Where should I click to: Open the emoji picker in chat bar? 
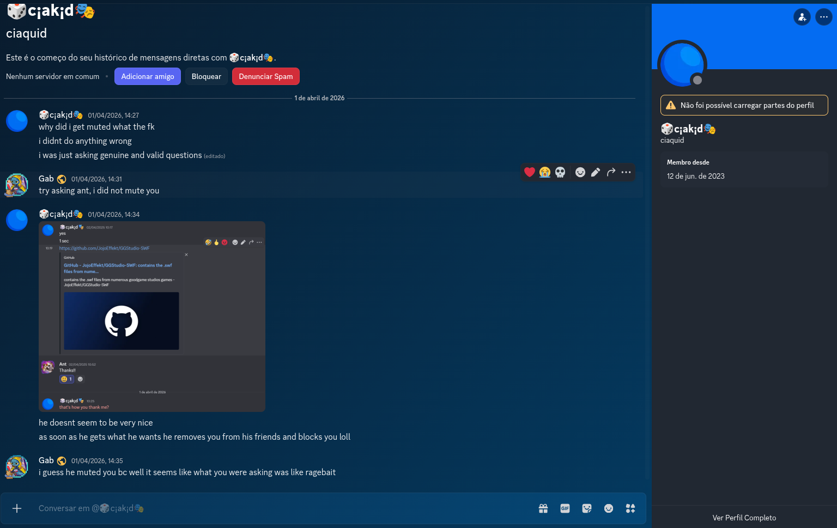609,508
